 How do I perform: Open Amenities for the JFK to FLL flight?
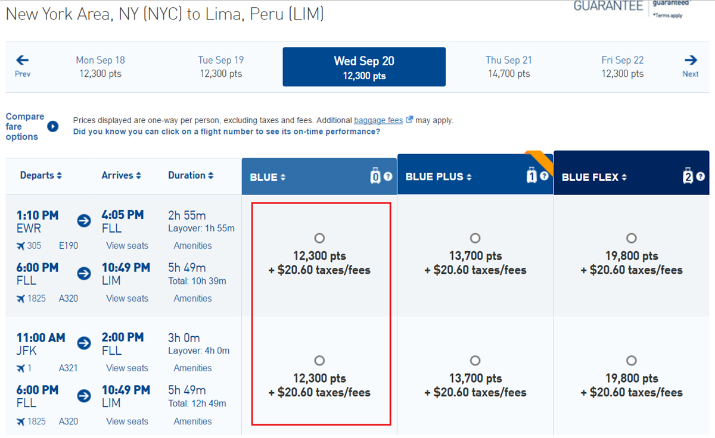(x=192, y=368)
